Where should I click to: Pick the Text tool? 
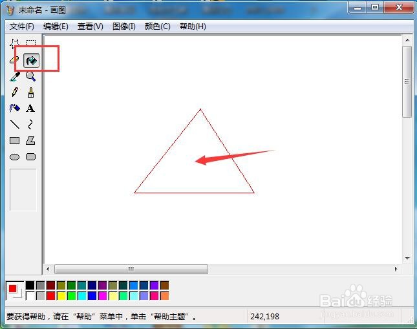click(x=30, y=108)
